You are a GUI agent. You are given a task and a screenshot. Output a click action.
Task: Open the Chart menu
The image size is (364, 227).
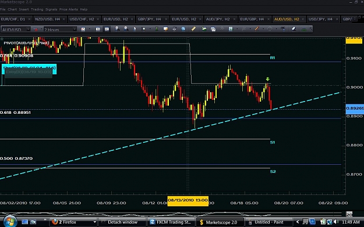pos(12,9)
